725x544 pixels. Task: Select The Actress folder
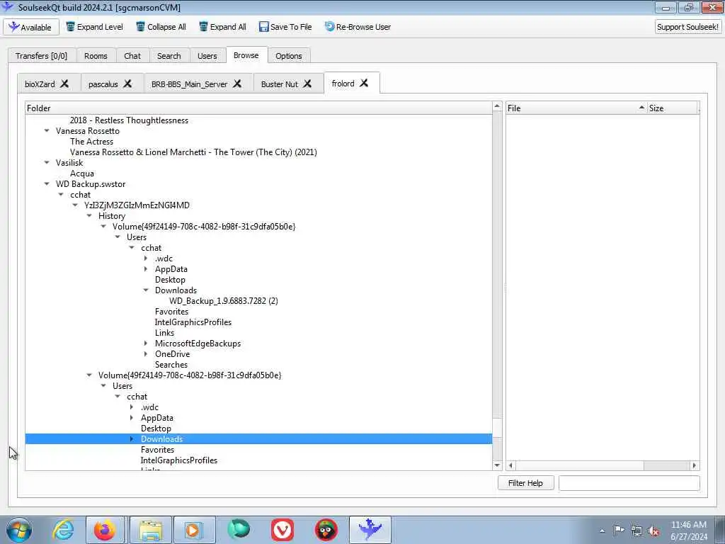pyautogui.click(x=91, y=142)
